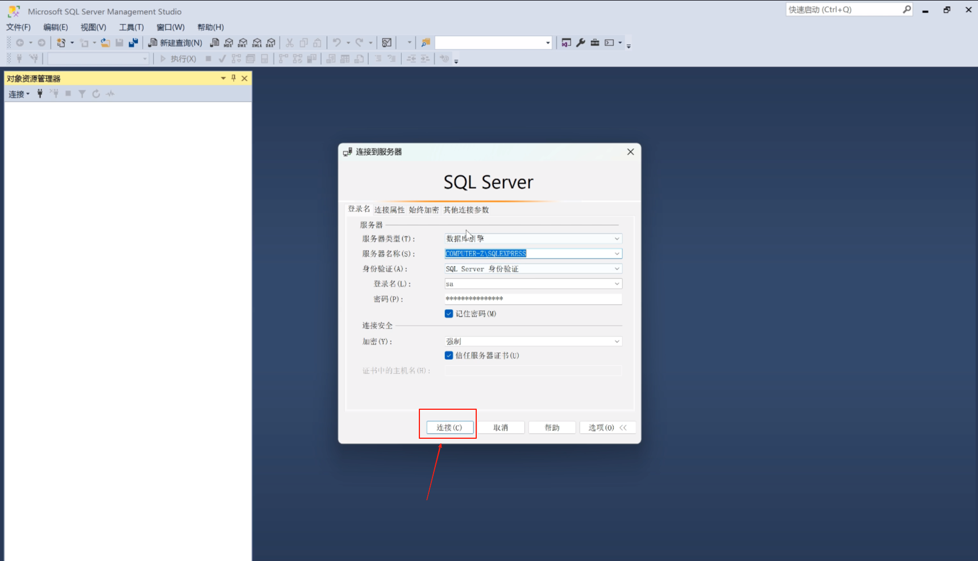Close the Object Explorer panel
Image resolution: width=978 pixels, height=561 pixels.
[244, 78]
